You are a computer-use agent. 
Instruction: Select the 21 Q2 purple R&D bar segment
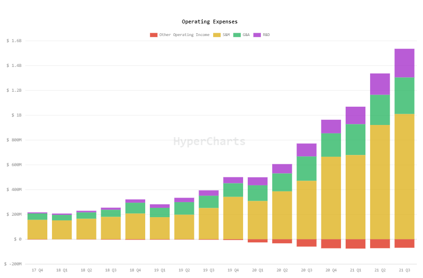pyautogui.click(x=380, y=84)
